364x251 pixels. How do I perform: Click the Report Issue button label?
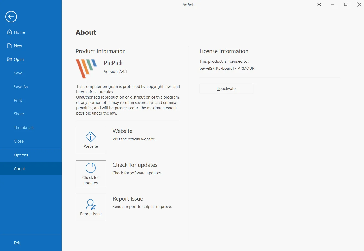coord(91,214)
